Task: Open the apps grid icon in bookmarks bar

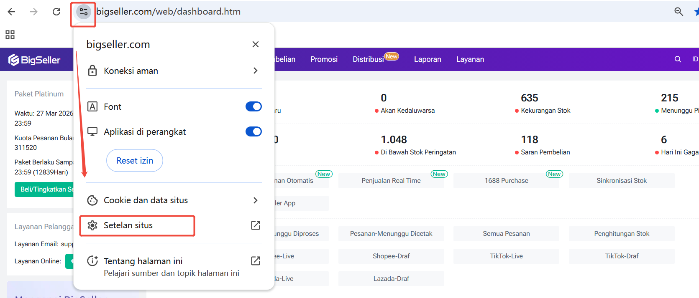Action: (10, 35)
